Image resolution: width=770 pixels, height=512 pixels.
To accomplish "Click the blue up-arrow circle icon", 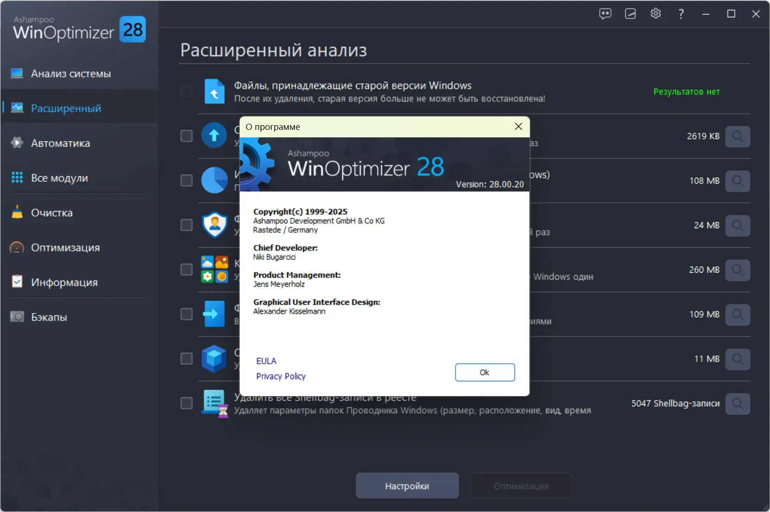I will click(x=214, y=135).
